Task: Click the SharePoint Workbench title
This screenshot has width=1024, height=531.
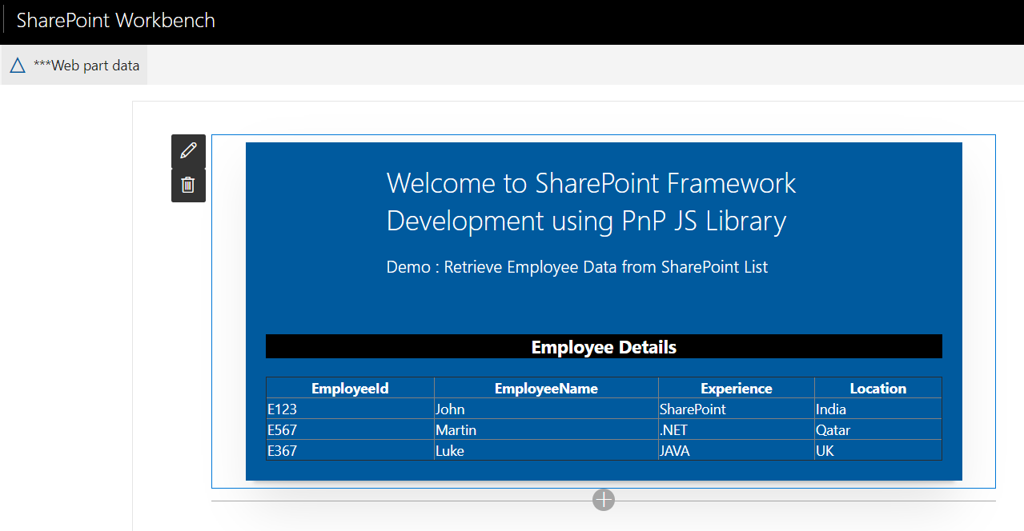Action: coord(116,20)
